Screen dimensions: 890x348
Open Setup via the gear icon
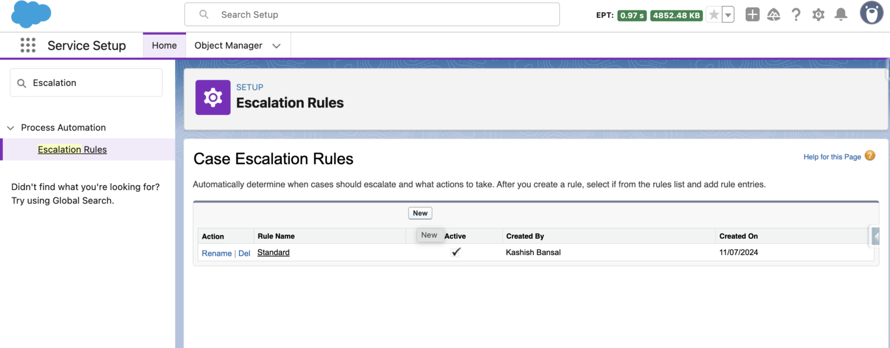click(818, 14)
